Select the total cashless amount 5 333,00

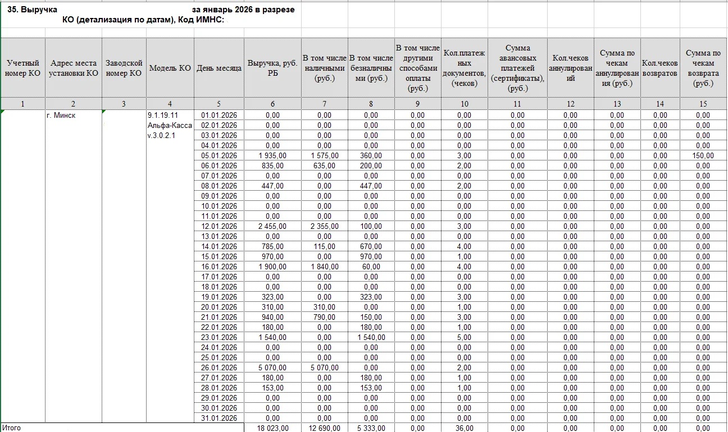point(371,428)
